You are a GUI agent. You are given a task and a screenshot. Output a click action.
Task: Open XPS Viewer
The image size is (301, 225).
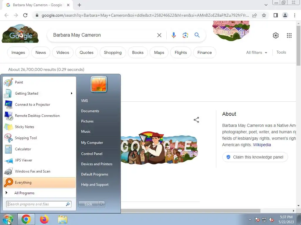pyautogui.click(x=39, y=160)
